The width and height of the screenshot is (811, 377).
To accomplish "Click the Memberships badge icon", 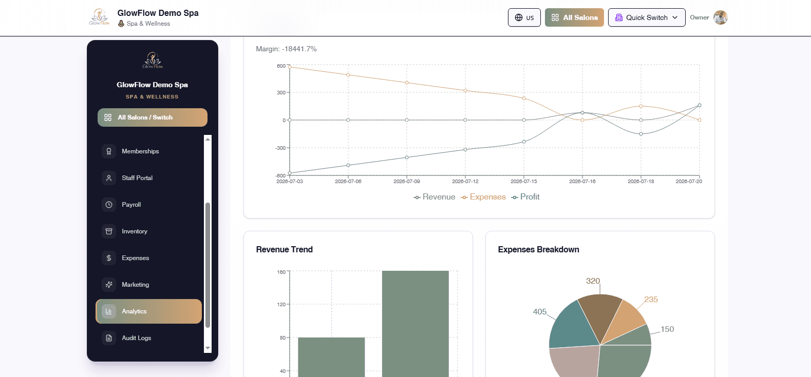I will point(109,151).
